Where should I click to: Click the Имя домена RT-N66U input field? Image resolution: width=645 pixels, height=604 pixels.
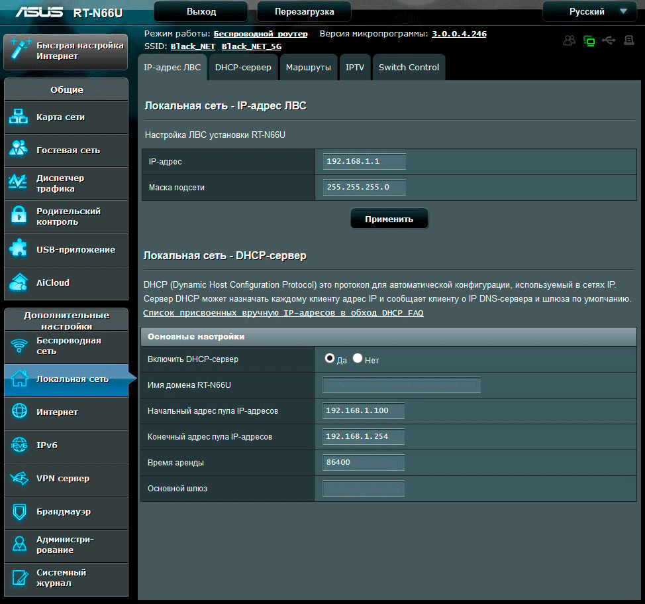click(x=401, y=385)
